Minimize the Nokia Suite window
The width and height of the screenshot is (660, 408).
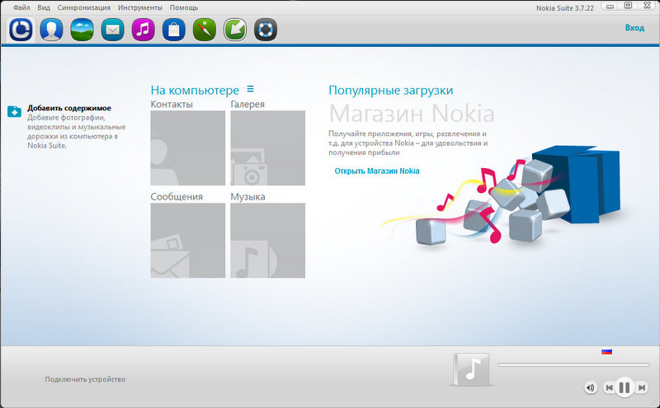point(610,6)
